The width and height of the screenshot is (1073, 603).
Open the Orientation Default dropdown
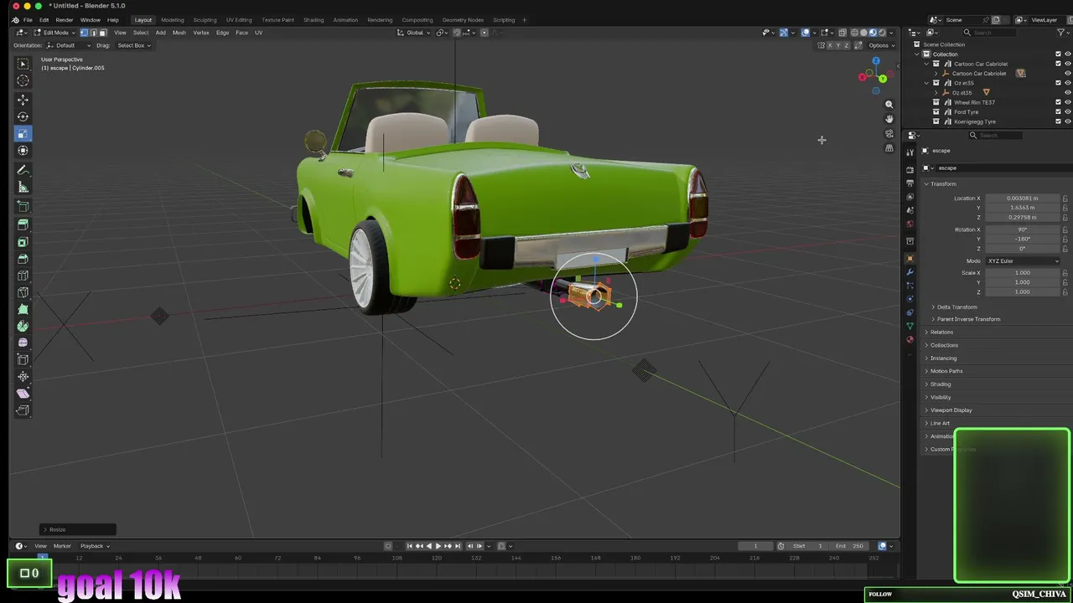click(69, 45)
